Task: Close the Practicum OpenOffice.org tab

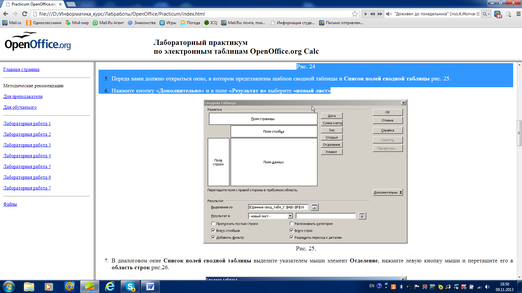Action: 60,4
